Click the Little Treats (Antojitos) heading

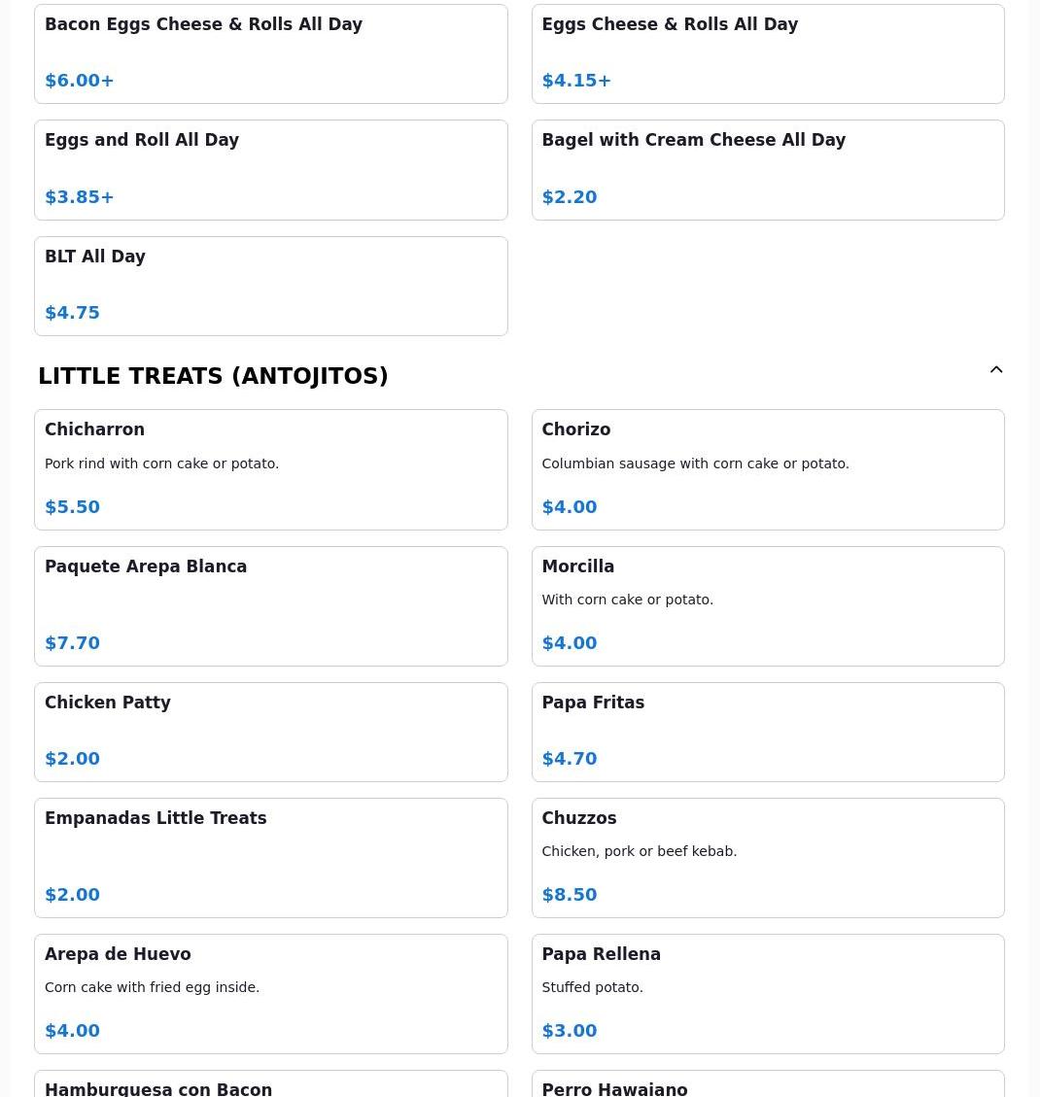213,376
